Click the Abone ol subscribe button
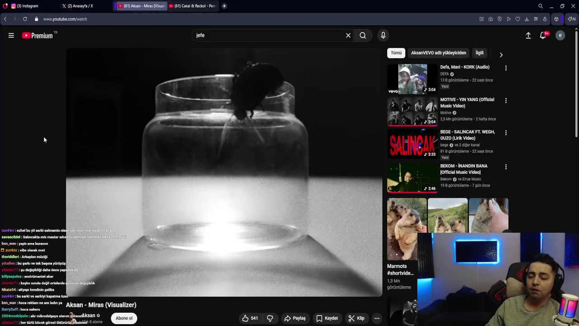Viewport: 579px width, 326px height. pyautogui.click(x=124, y=318)
